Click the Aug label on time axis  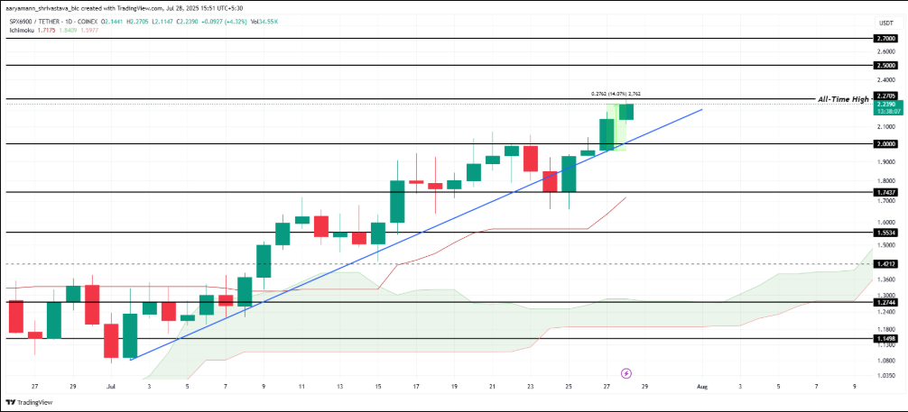click(x=702, y=386)
